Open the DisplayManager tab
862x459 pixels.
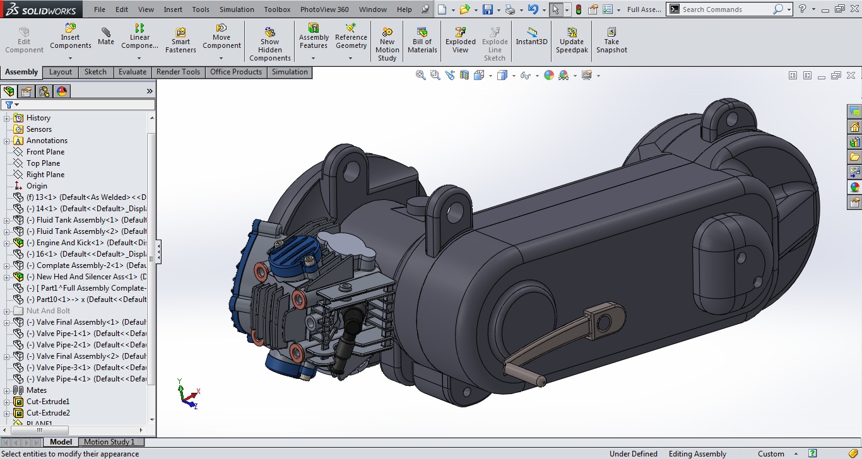(61, 91)
